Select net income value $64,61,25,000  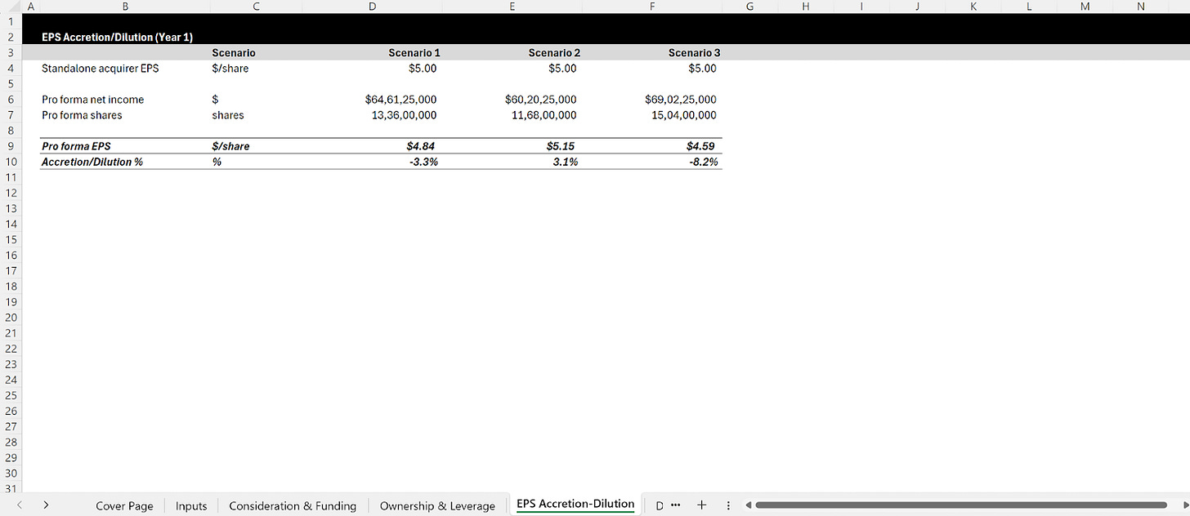pos(400,100)
